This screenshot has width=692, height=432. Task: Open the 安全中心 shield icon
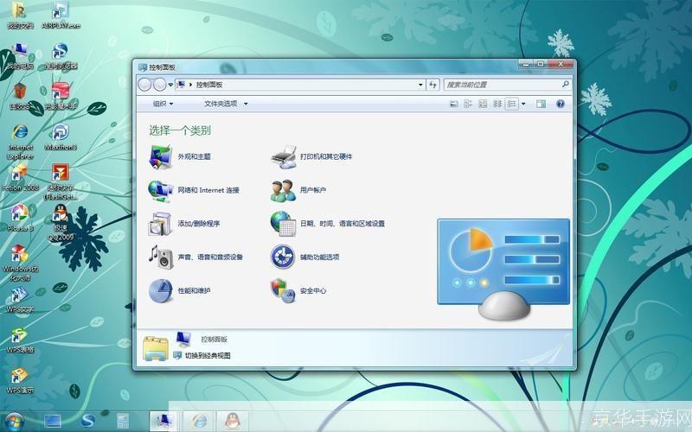[284, 291]
